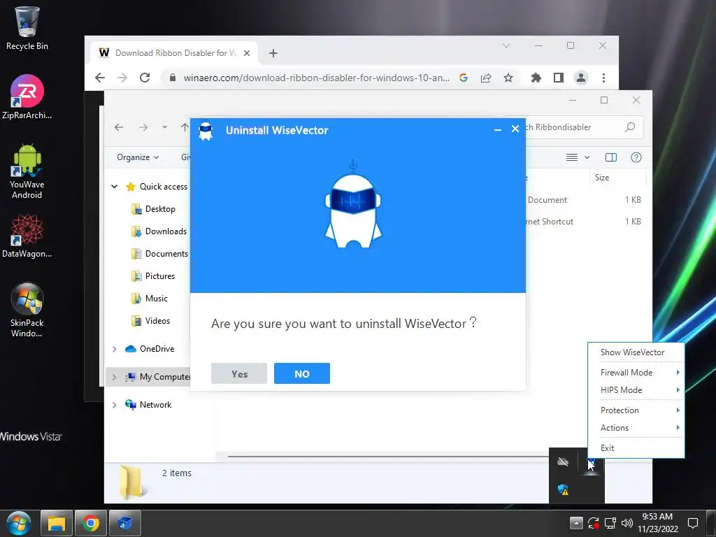Click Chrome's forward arrow button
This screenshot has height=537, width=716.
click(122, 78)
